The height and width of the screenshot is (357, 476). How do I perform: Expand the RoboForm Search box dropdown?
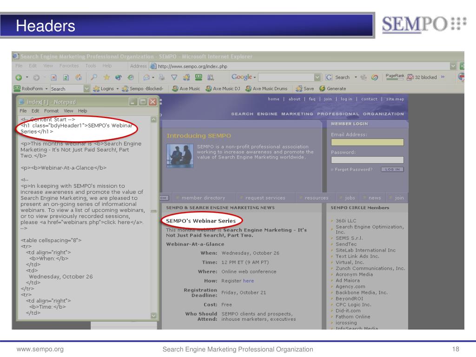[86, 89]
